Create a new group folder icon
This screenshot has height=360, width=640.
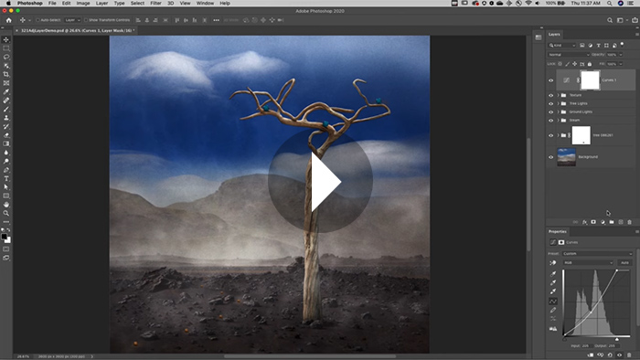(x=612, y=222)
